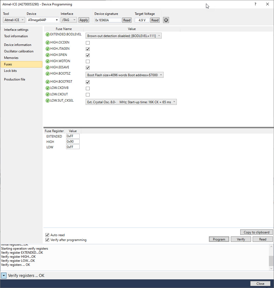Click the Verify fuses button
The height and width of the screenshot is (288, 274).
click(241, 239)
